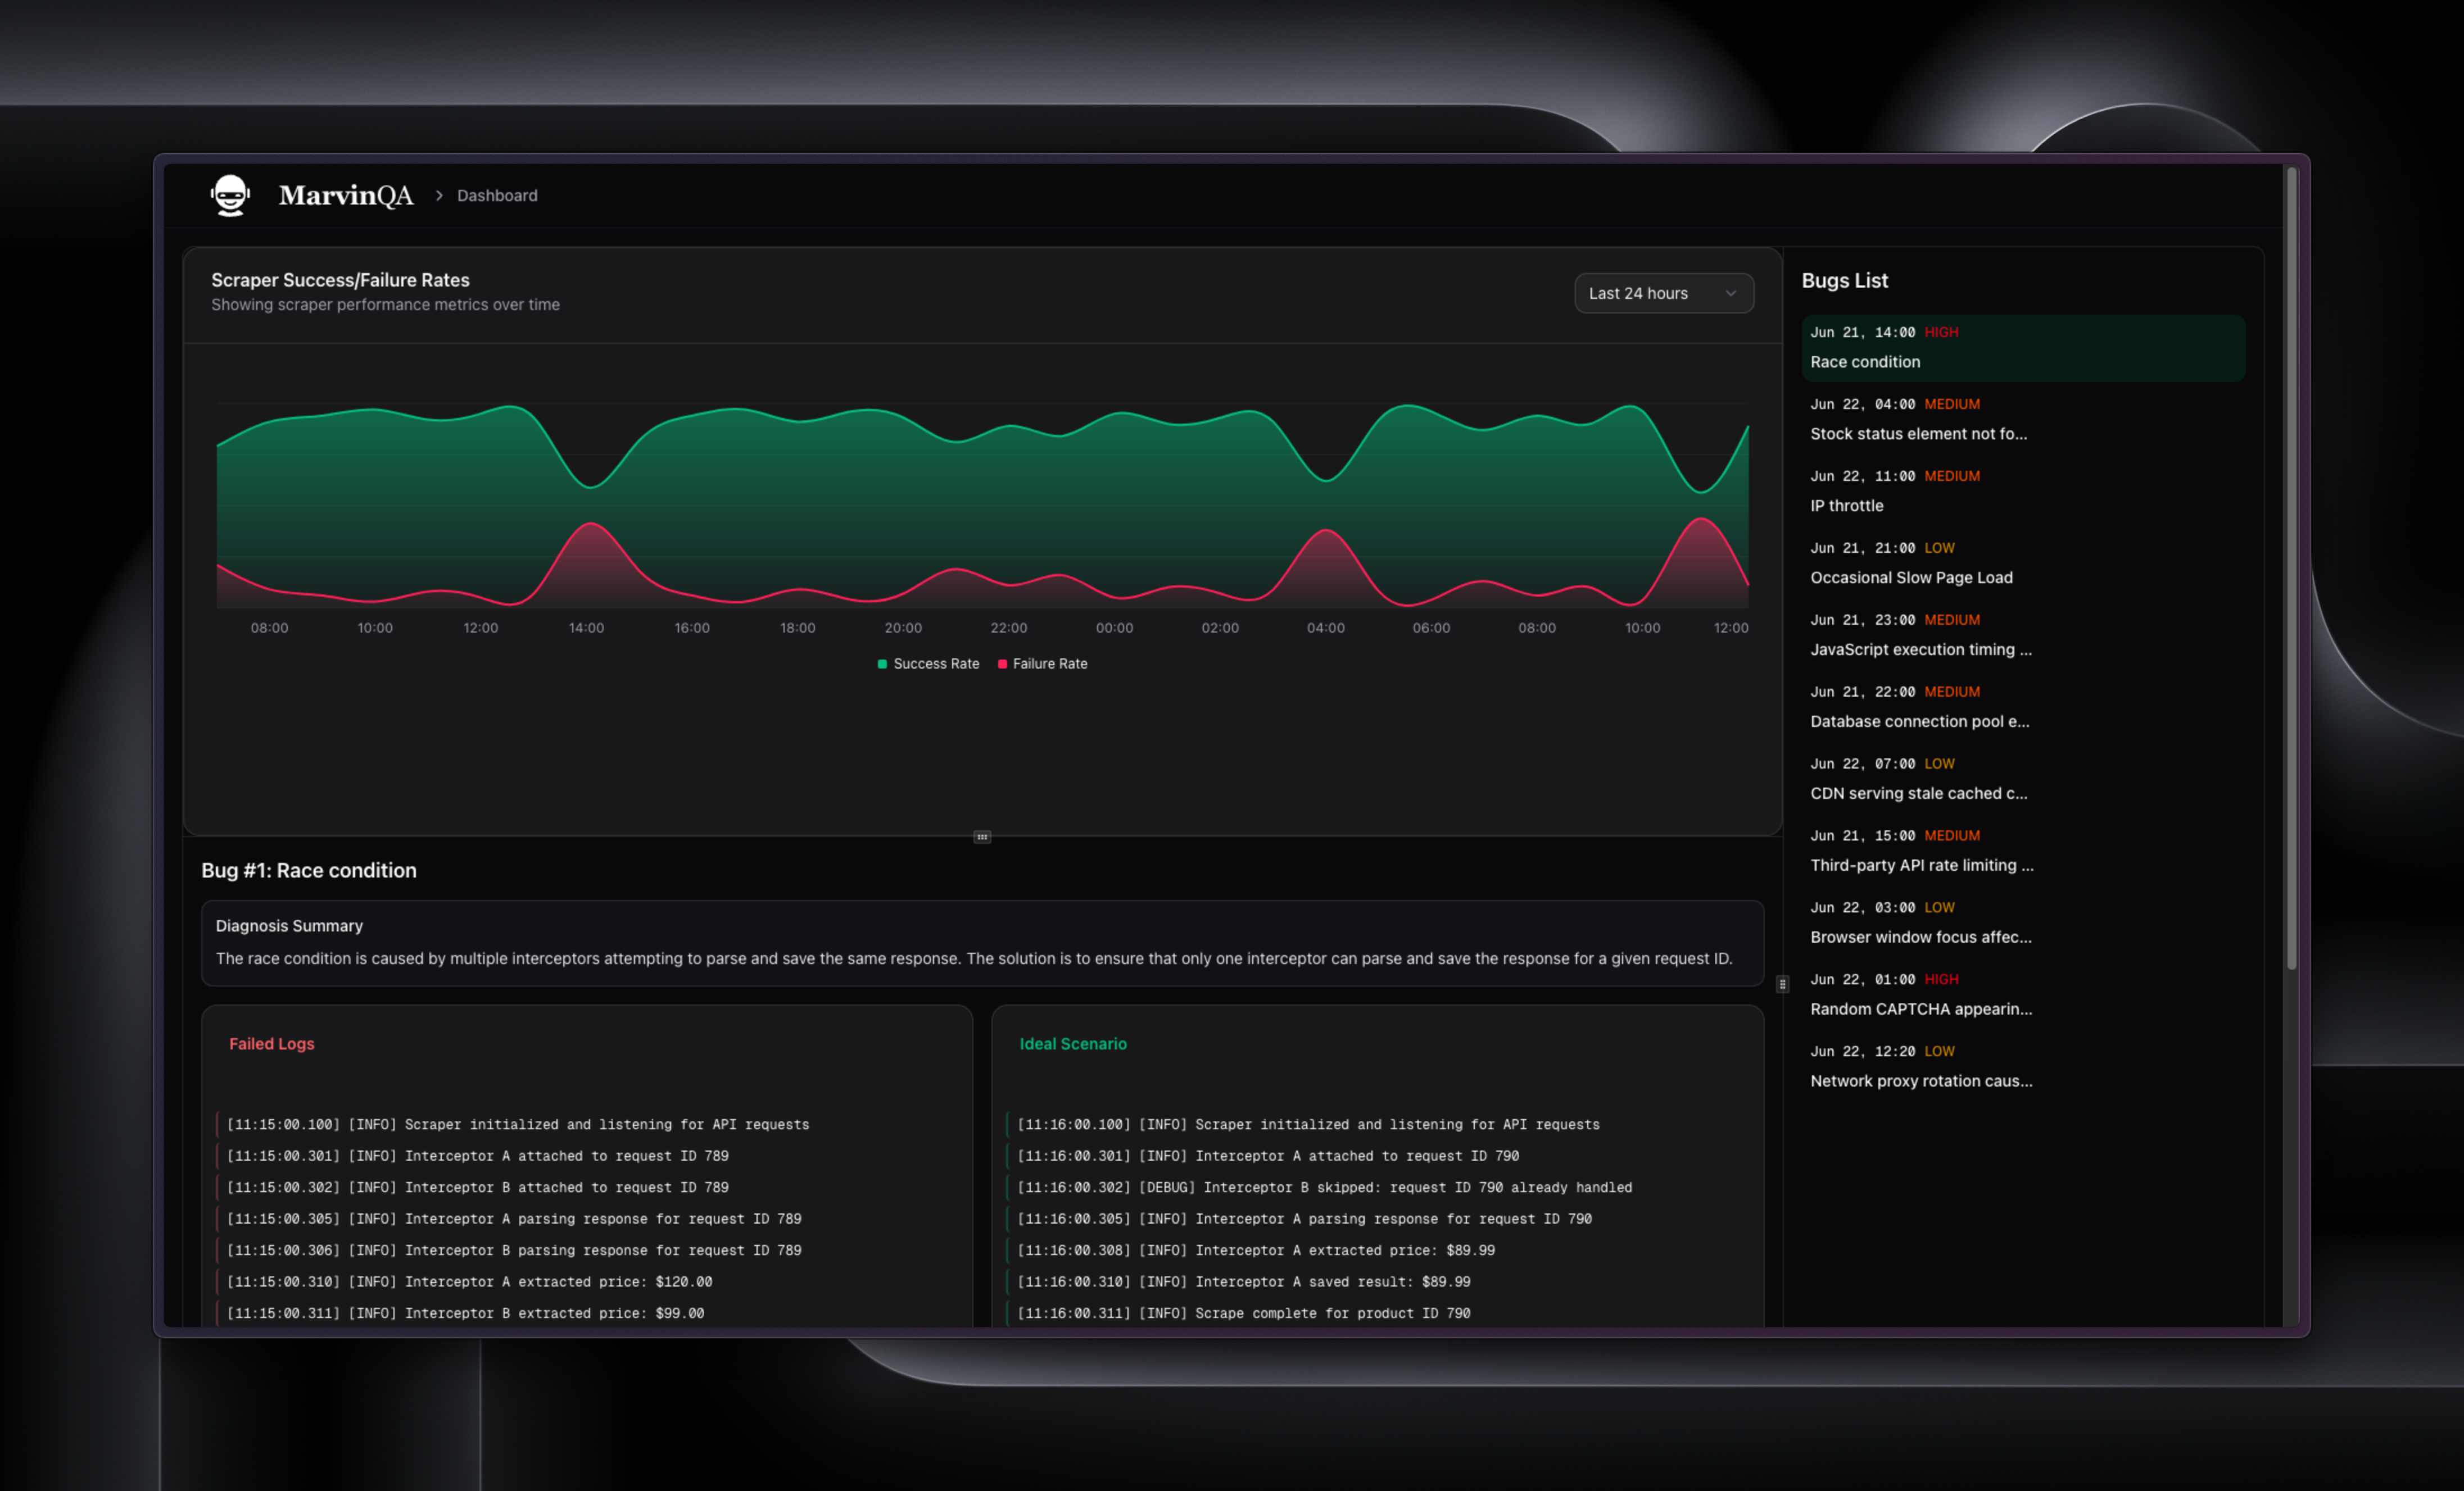Click the MarvinQA robot logo icon

pyautogui.click(x=230, y=195)
